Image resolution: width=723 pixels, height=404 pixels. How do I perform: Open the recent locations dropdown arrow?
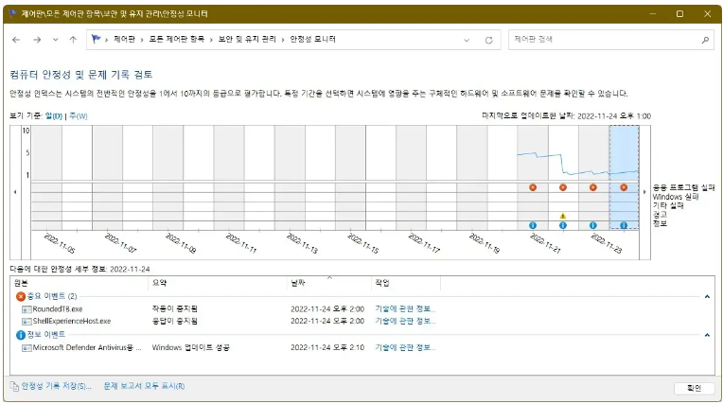(55, 40)
